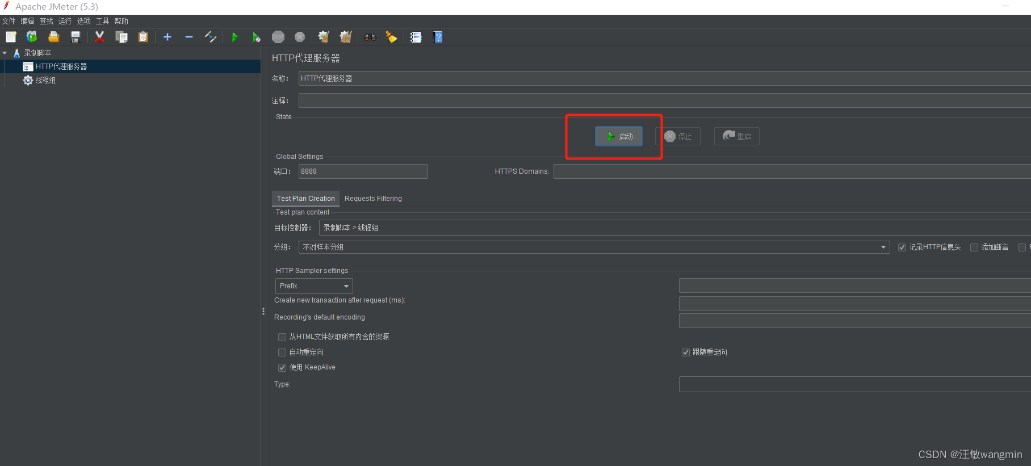Open Search with binoculars icon
The width and height of the screenshot is (1031, 466).
(370, 37)
